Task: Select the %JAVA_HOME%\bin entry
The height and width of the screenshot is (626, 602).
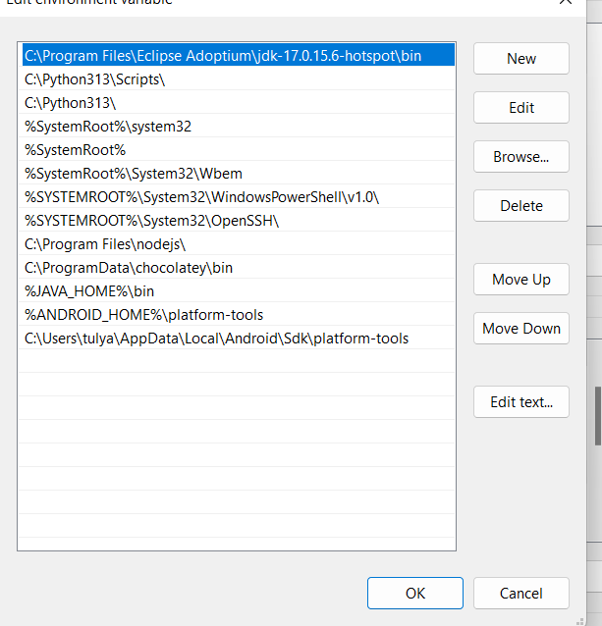Action: pyautogui.click(x=89, y=291)
